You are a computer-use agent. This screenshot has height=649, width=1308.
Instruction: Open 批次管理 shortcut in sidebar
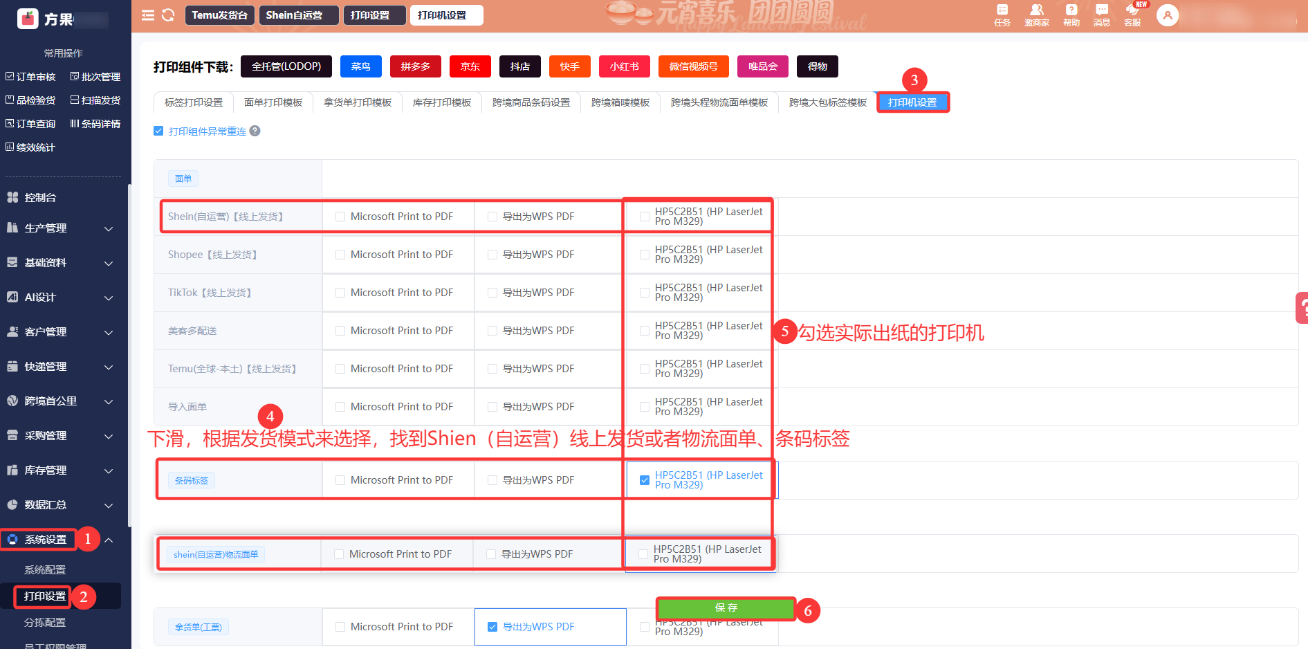point(95,77)
